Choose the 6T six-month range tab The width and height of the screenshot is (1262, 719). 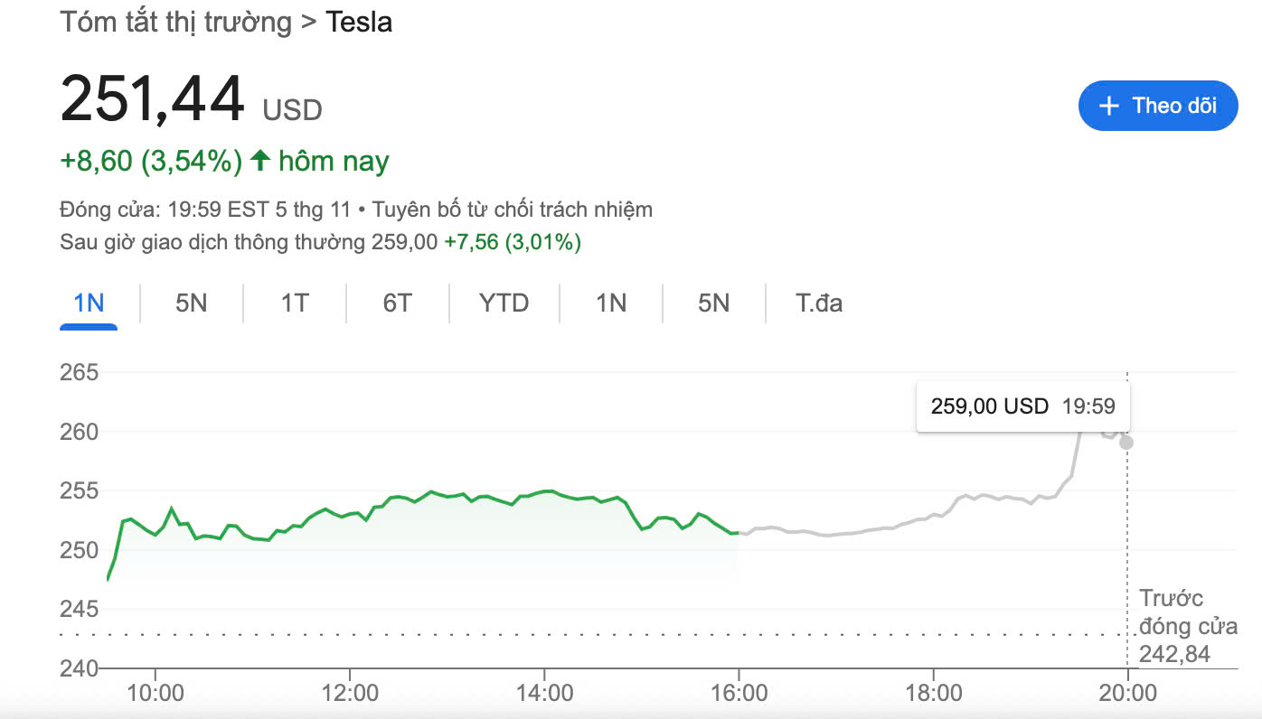coord(397,303)
